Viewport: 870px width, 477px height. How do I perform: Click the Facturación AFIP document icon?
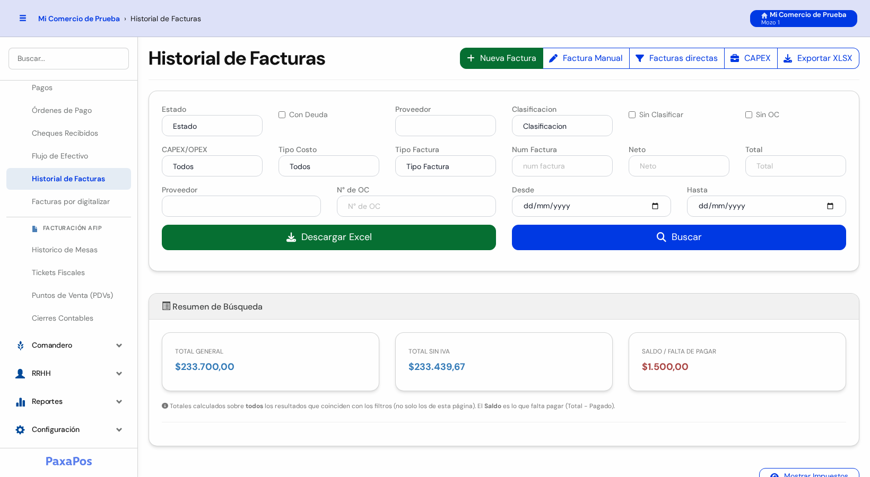click(34, 228)
